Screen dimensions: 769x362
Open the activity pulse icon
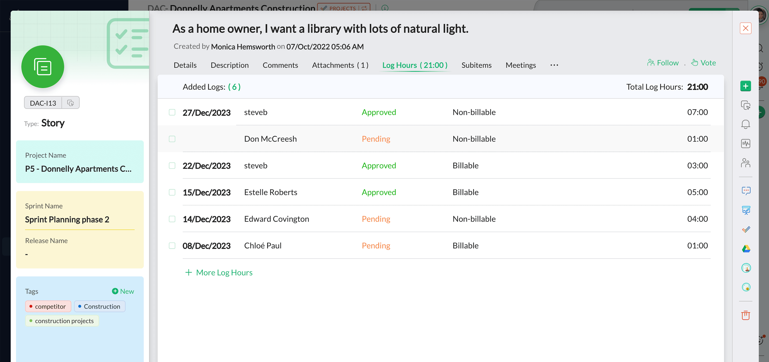pyautogui.click(x=745, y=143)
